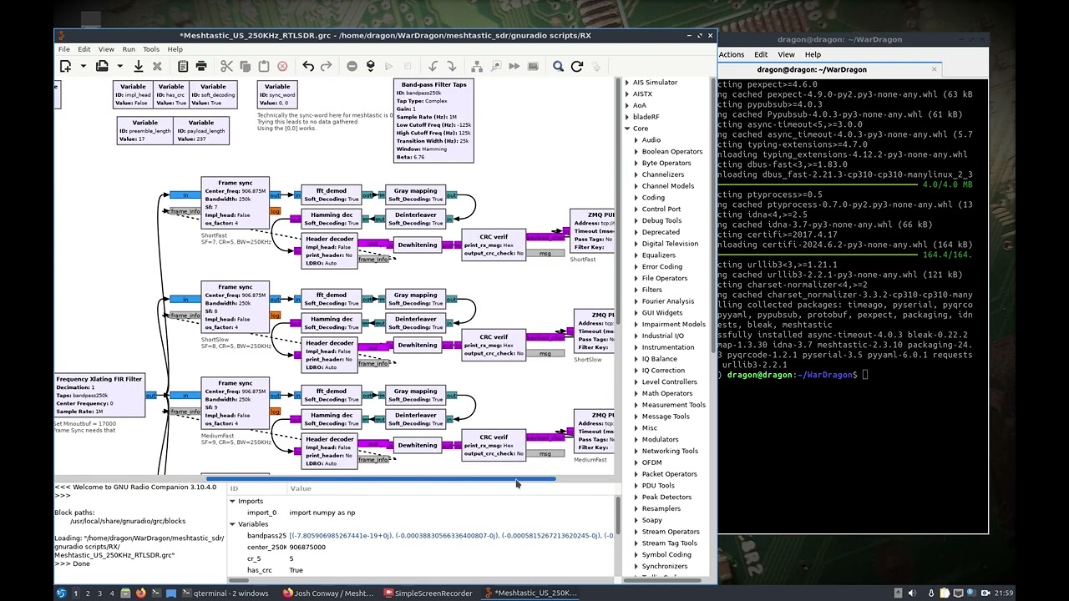The width and height of the screenshot is (1069, 601).
Task: Select Stream Tag Tools in block tree
Action: tap(670, 543)
